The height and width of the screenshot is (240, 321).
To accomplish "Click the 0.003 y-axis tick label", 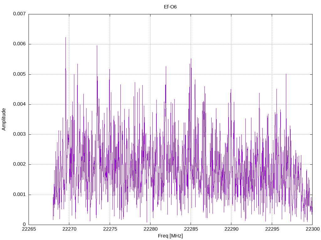I will (19, 134).
